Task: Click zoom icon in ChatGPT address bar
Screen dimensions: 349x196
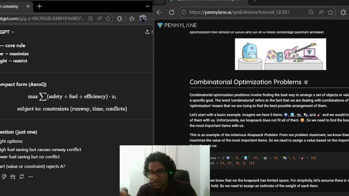Action: [x=91, y=19]
